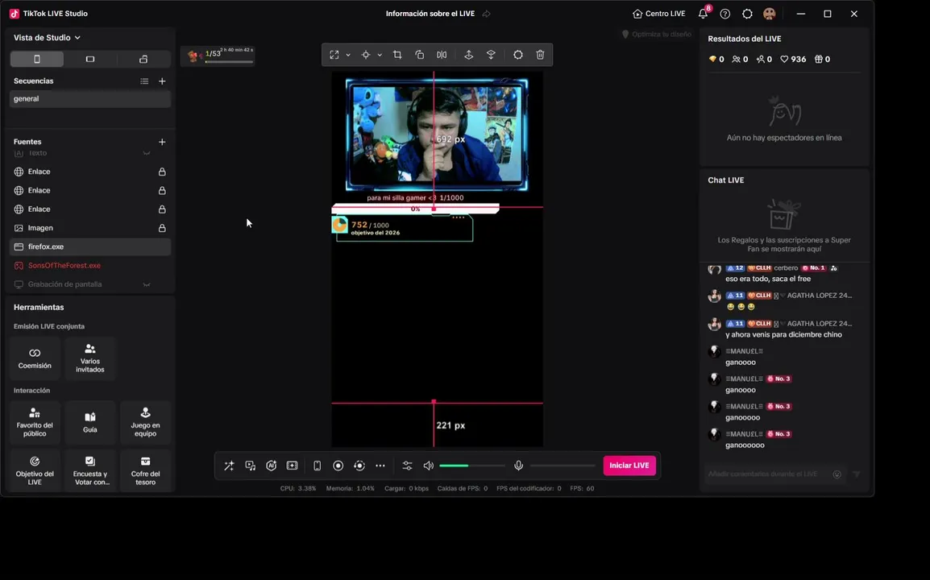Click the phone preview icon in bottom toolbar
Image resolution: width=930 pixels, height=580 pixels.
(318, 466)
